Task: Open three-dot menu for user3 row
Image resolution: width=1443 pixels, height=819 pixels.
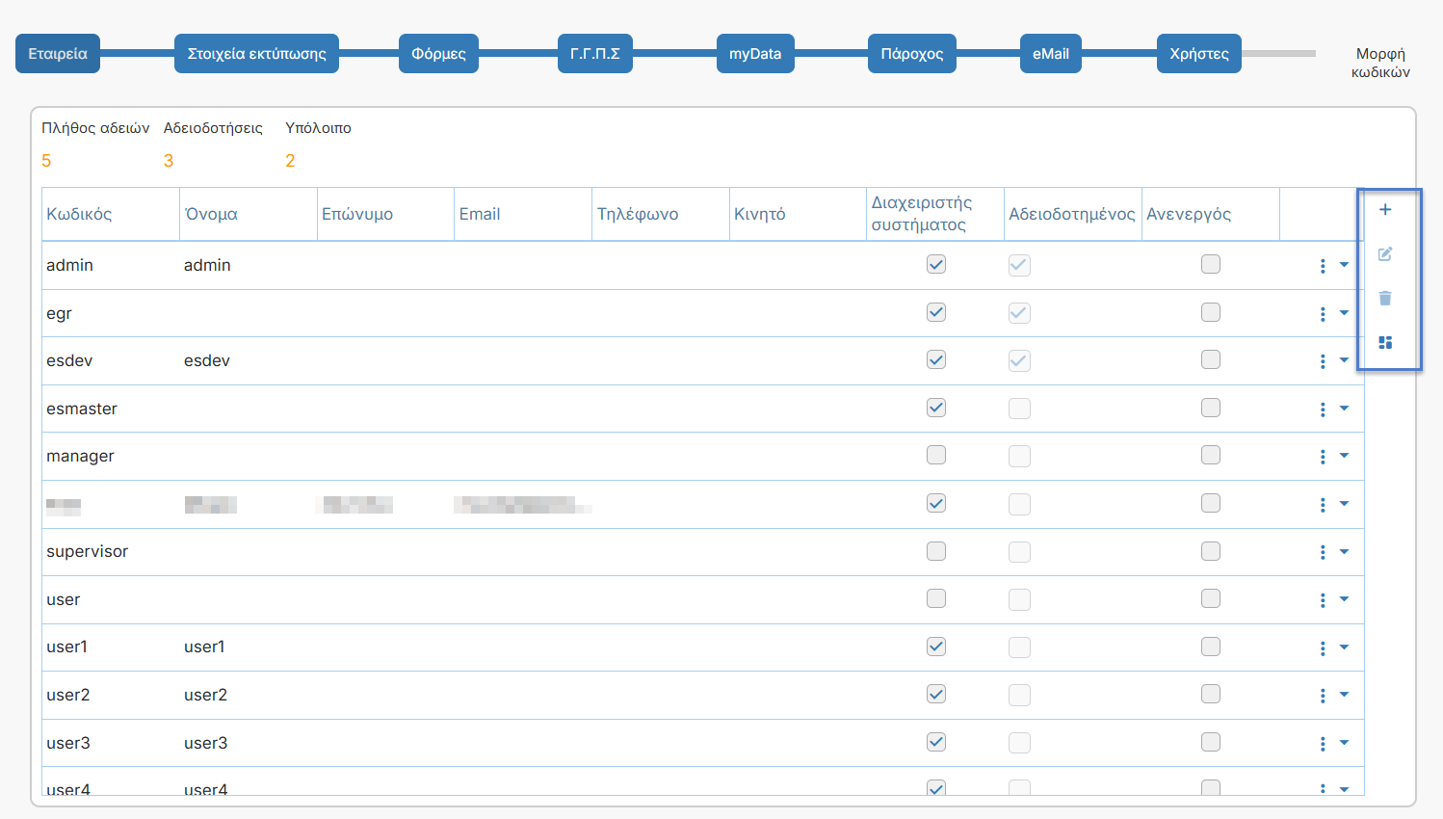Action: (1323, 744)
